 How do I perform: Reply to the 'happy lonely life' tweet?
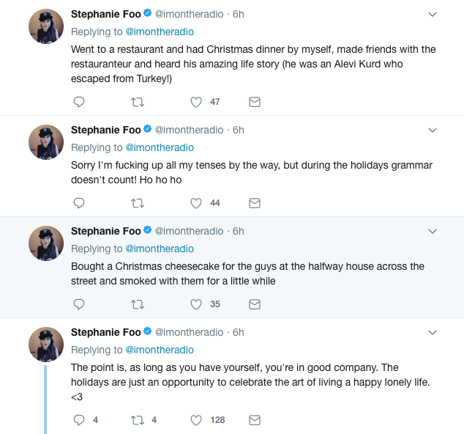tap(79, 420)
